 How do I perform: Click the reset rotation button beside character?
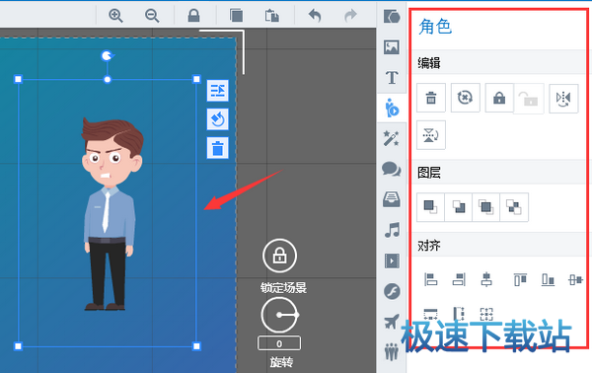tap(217, 119)
